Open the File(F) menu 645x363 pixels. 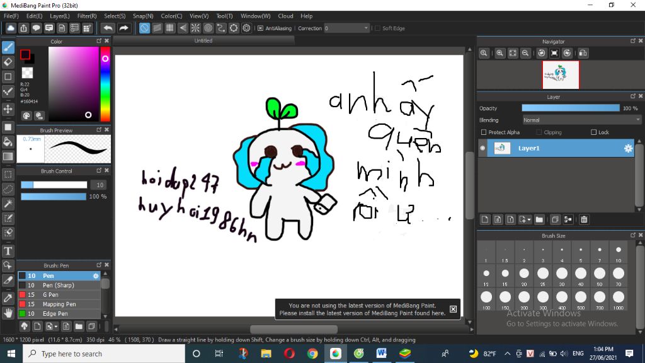pyautogui.click(x=11, y=16)
